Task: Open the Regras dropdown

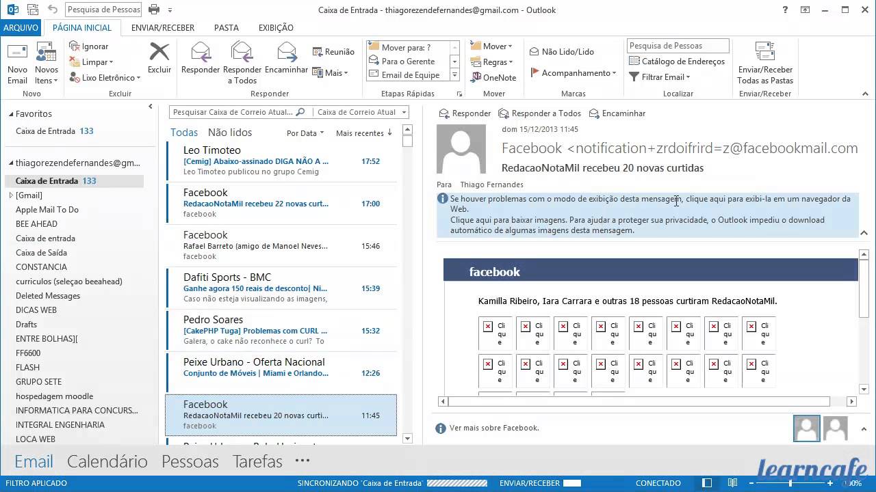Action: point(491,62)
